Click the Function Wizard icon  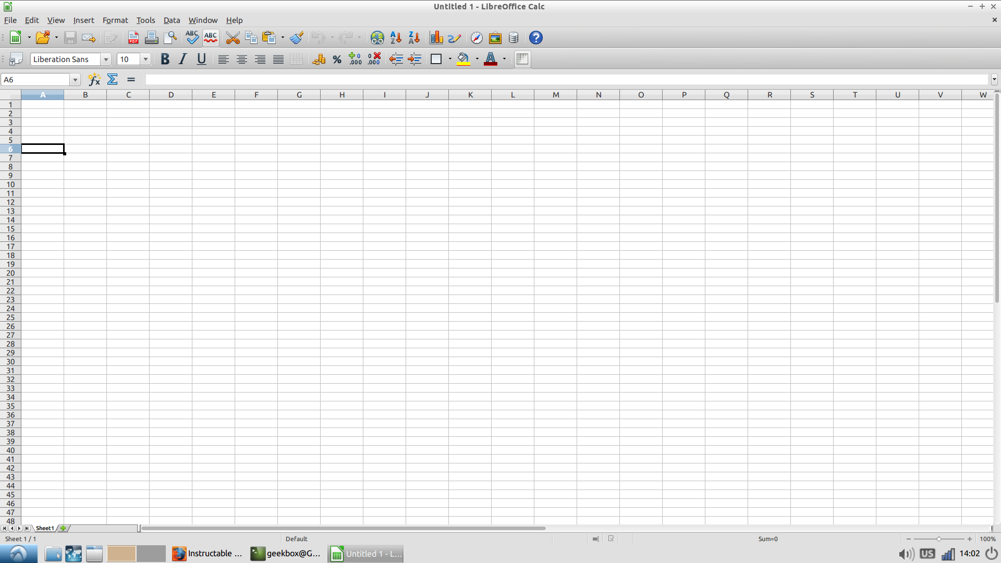click(94, 79)
